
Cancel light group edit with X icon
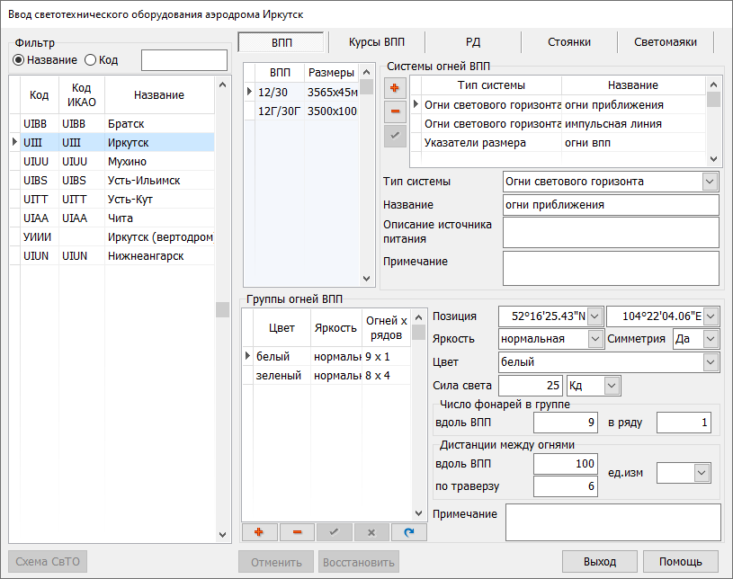[x=371, y=532]
